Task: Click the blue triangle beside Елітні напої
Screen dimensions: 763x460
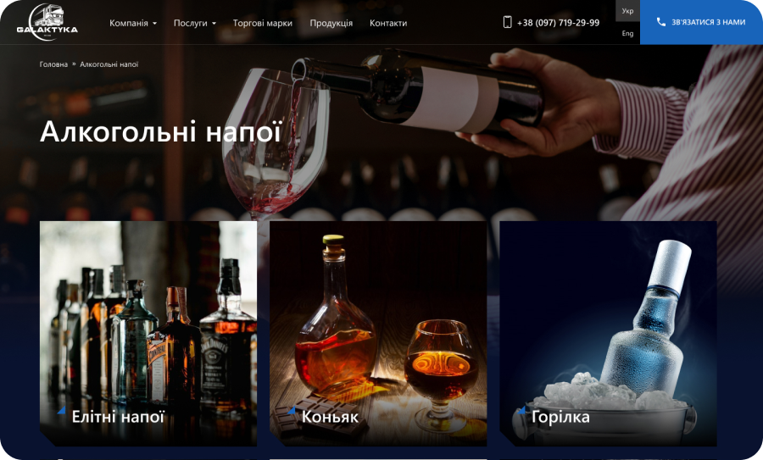Action: pos(61,410)
